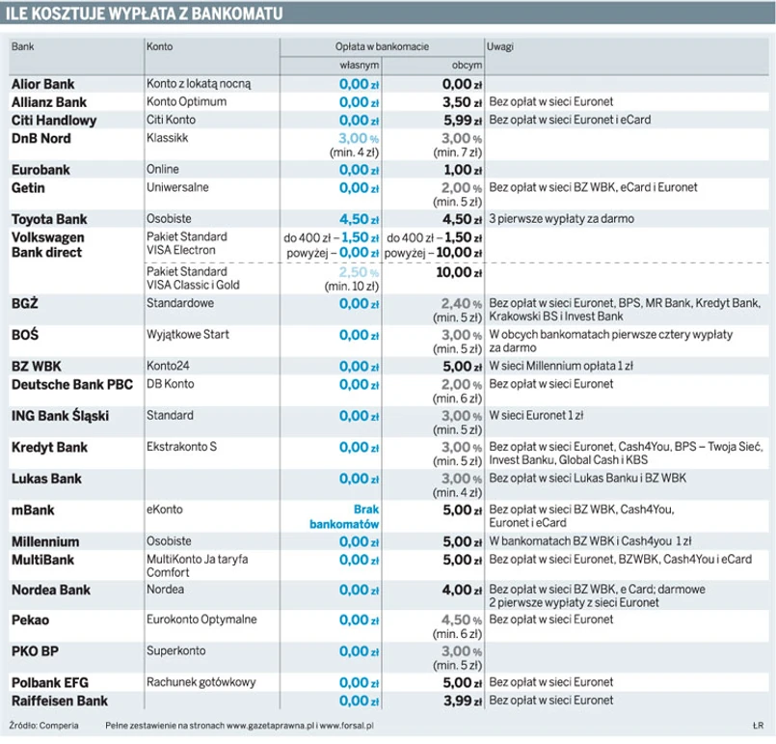The height and width of the screenshot is (744, 776).
Task: Click the Toyota Bank name cell
Action: coord(48,219)
